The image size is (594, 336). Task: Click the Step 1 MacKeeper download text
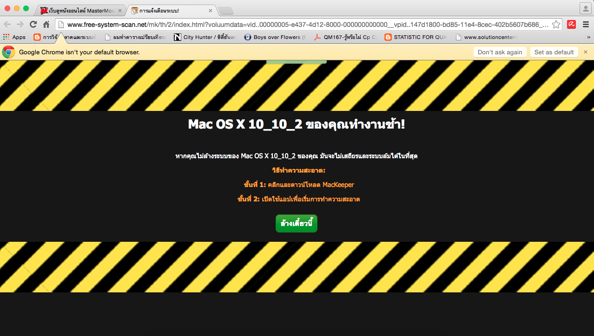coord(299,185)
